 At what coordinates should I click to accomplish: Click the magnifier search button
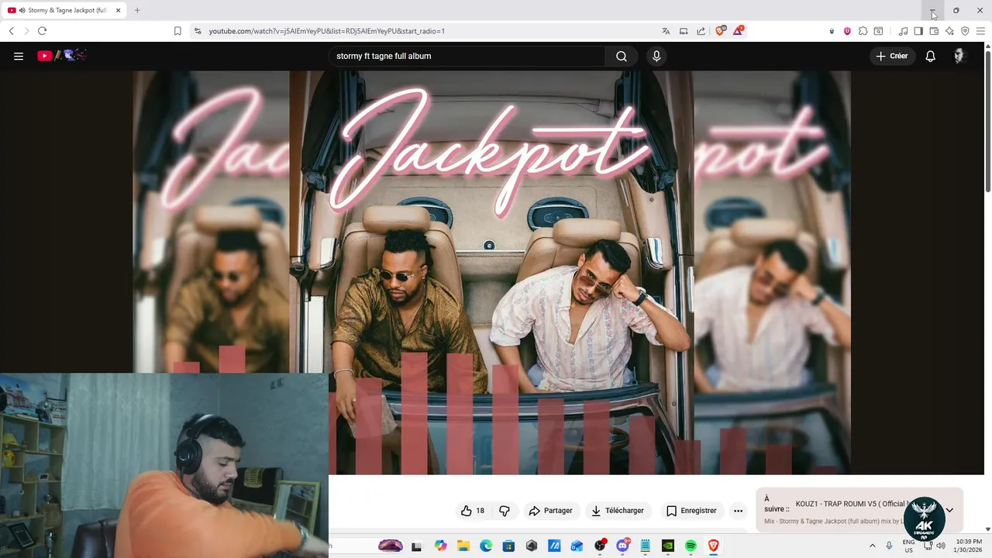[622, 56]
